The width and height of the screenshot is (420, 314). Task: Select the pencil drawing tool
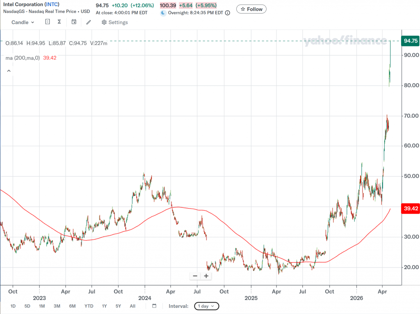point(89,22)
